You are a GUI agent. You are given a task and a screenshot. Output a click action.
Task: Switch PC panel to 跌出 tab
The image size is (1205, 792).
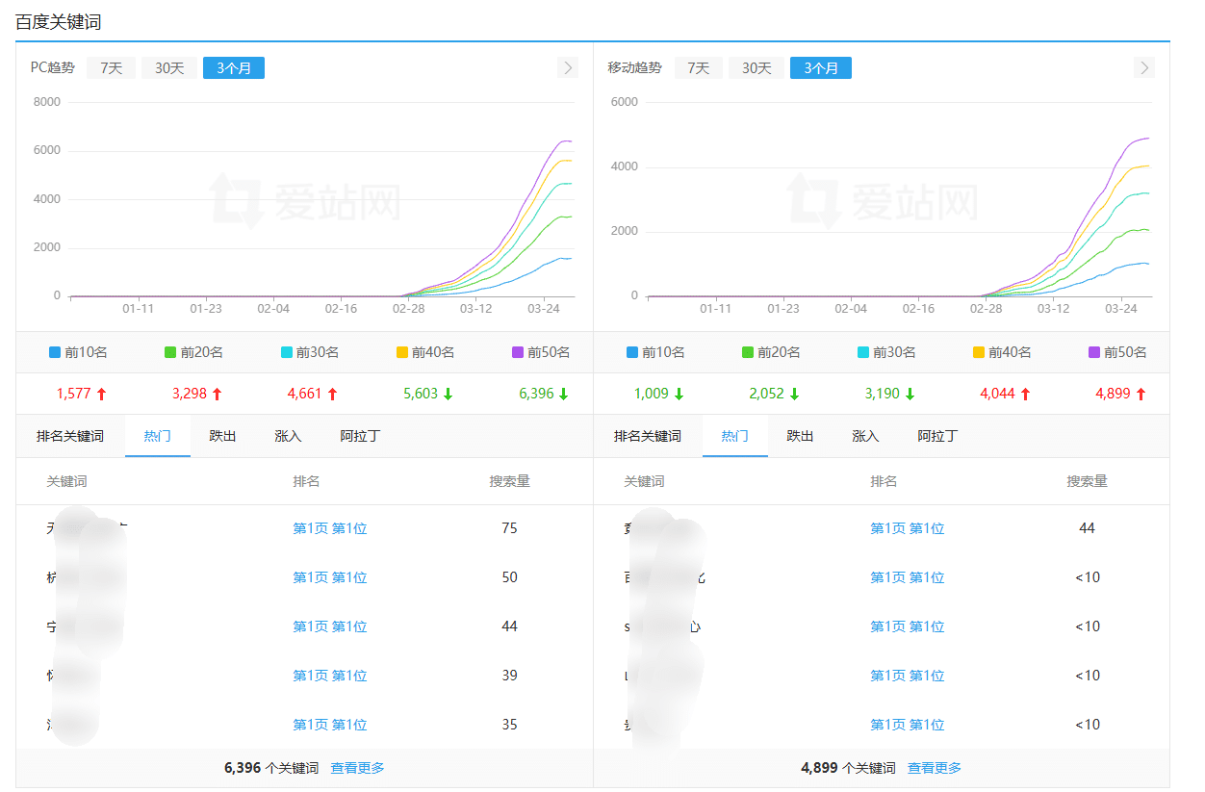click(222, 436)
